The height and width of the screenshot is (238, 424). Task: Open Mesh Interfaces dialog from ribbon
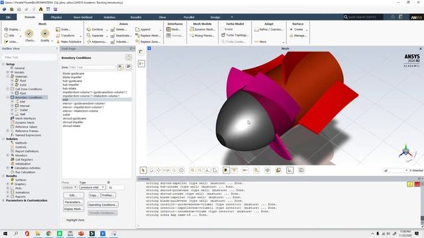(x=174, y=29)
